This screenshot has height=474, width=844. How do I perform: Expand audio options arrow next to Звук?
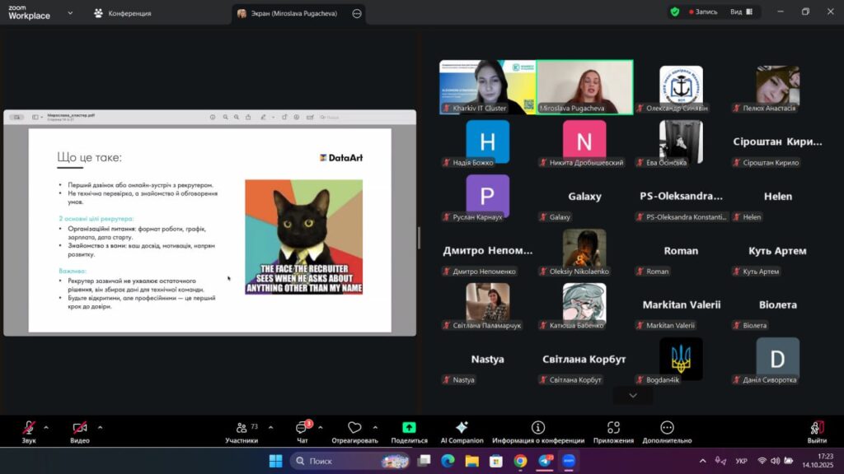tap(46, 427)
